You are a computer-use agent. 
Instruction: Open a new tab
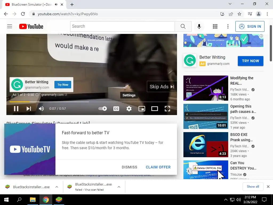(x=72, y=5)
